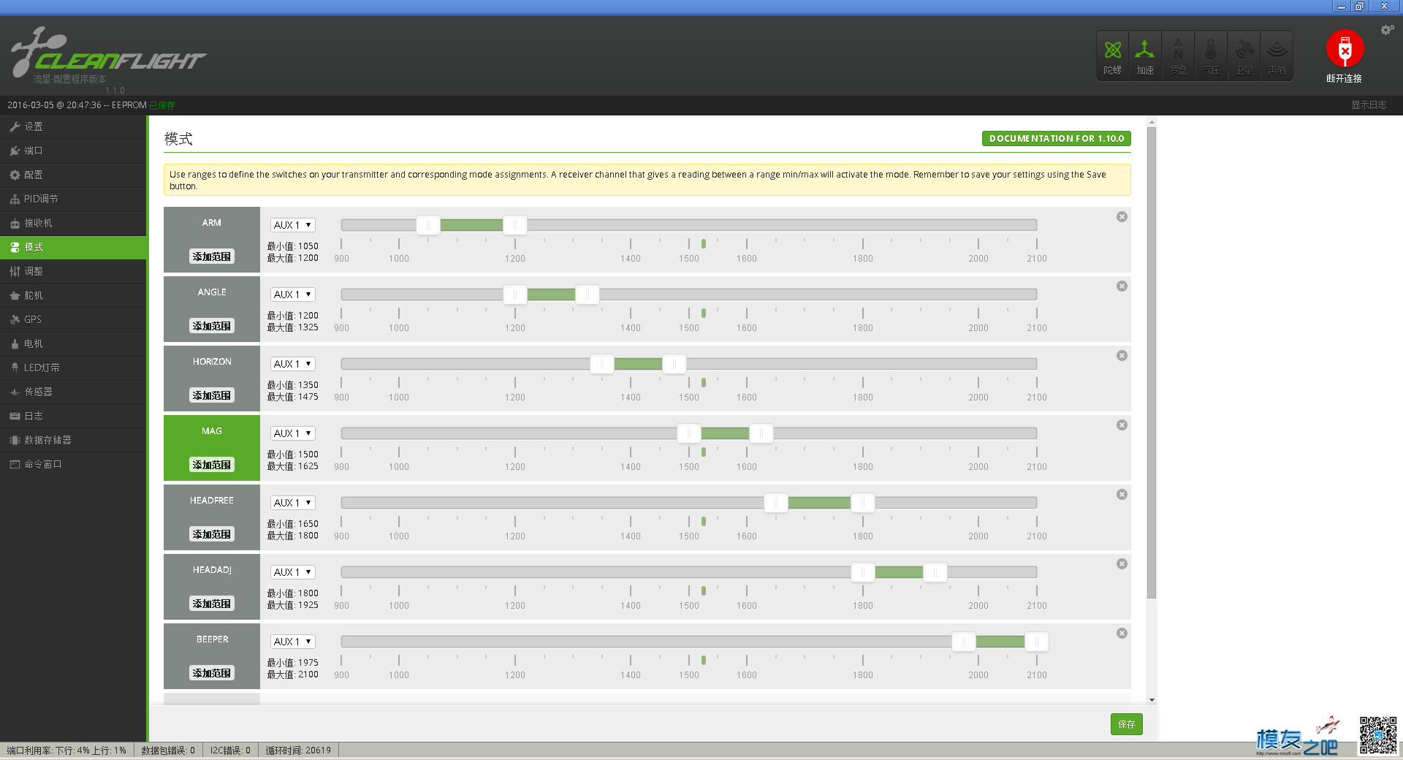Click the 断开连接 disconnect label

[x=1344, y=78]
